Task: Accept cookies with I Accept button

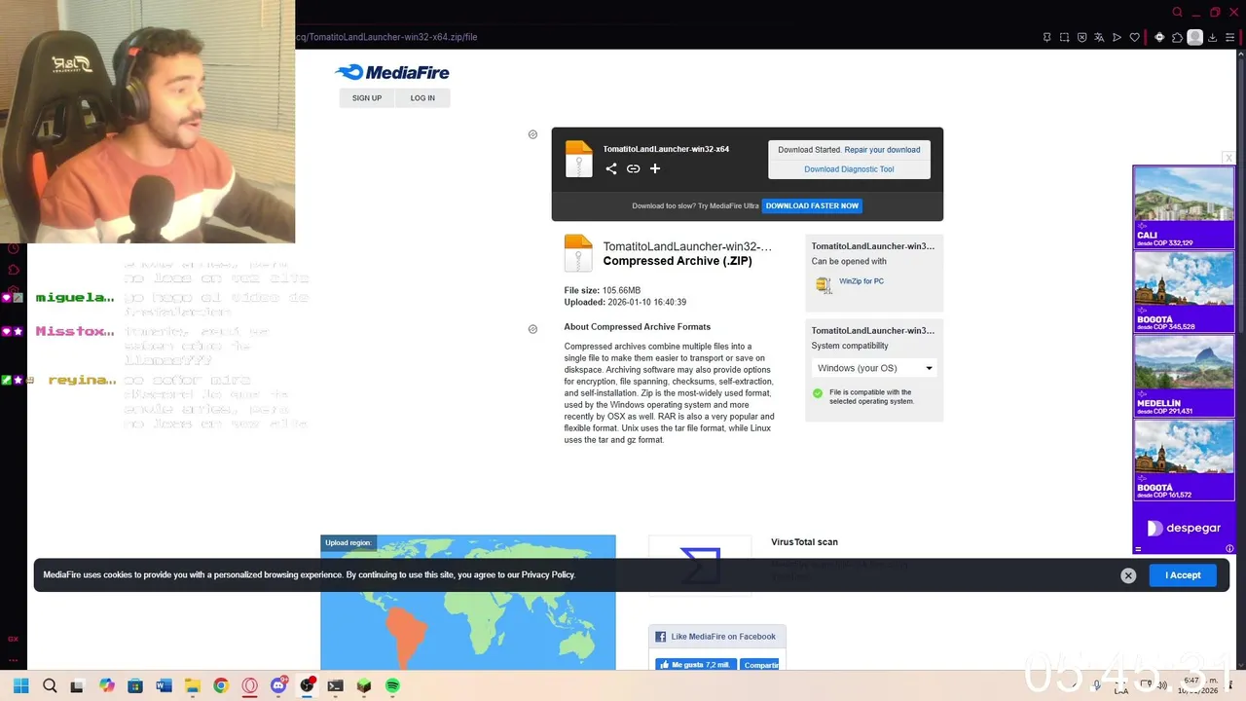Action: (1183, 575)
